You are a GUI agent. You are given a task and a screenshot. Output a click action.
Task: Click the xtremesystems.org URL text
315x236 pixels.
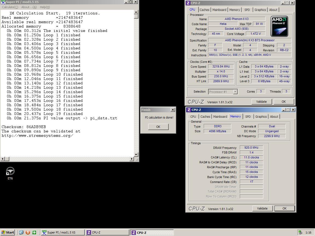tap(37, 136)
